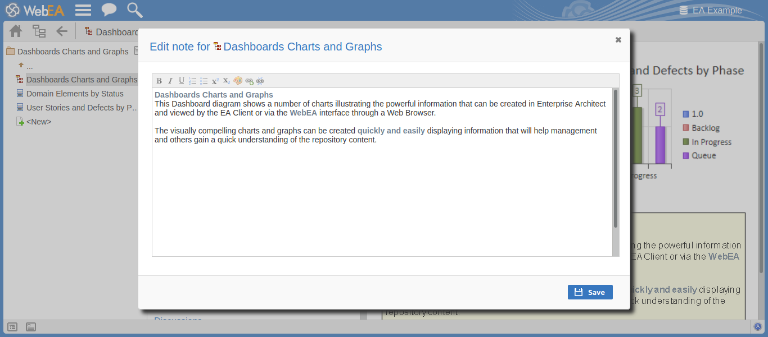Viewport: 768px width, 337px height.
Task: Apply subscript formatting
Action: [x=226, y=81]
